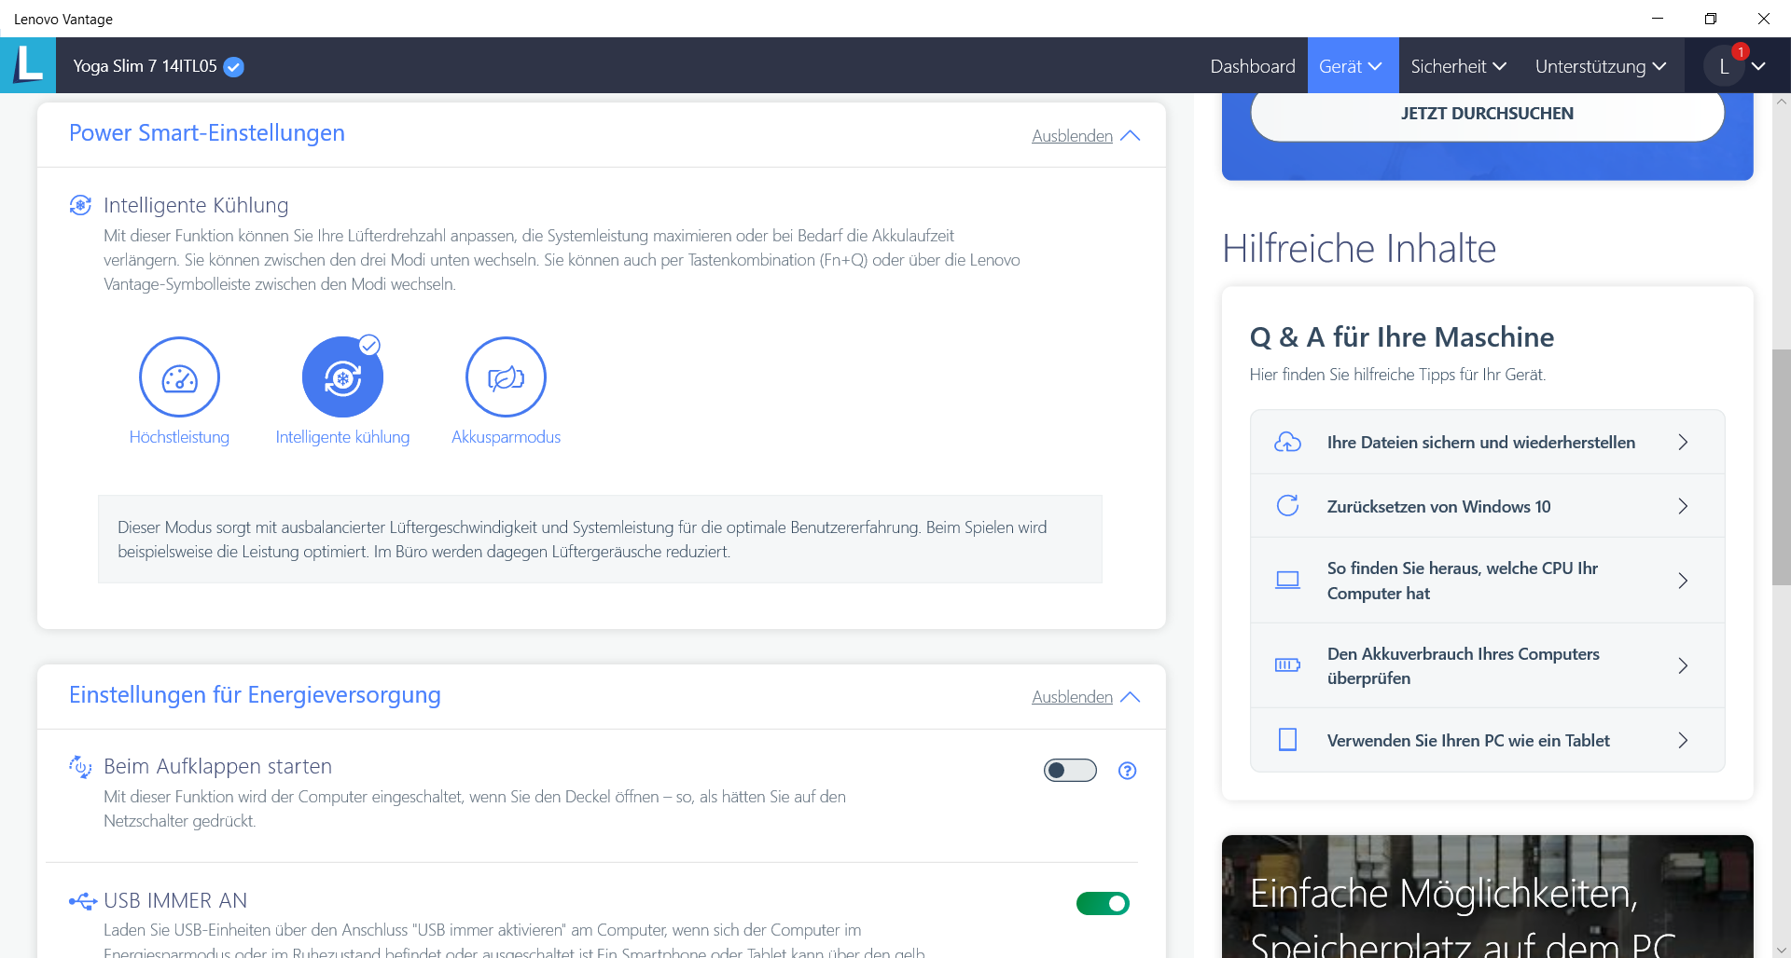This screenshot has height=958, width=1791.
Task: Minimize the Lenovo Vantage window
Action: pos(1658,19)
